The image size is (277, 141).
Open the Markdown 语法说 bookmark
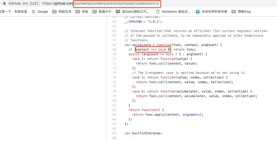[x=173, y=12]
